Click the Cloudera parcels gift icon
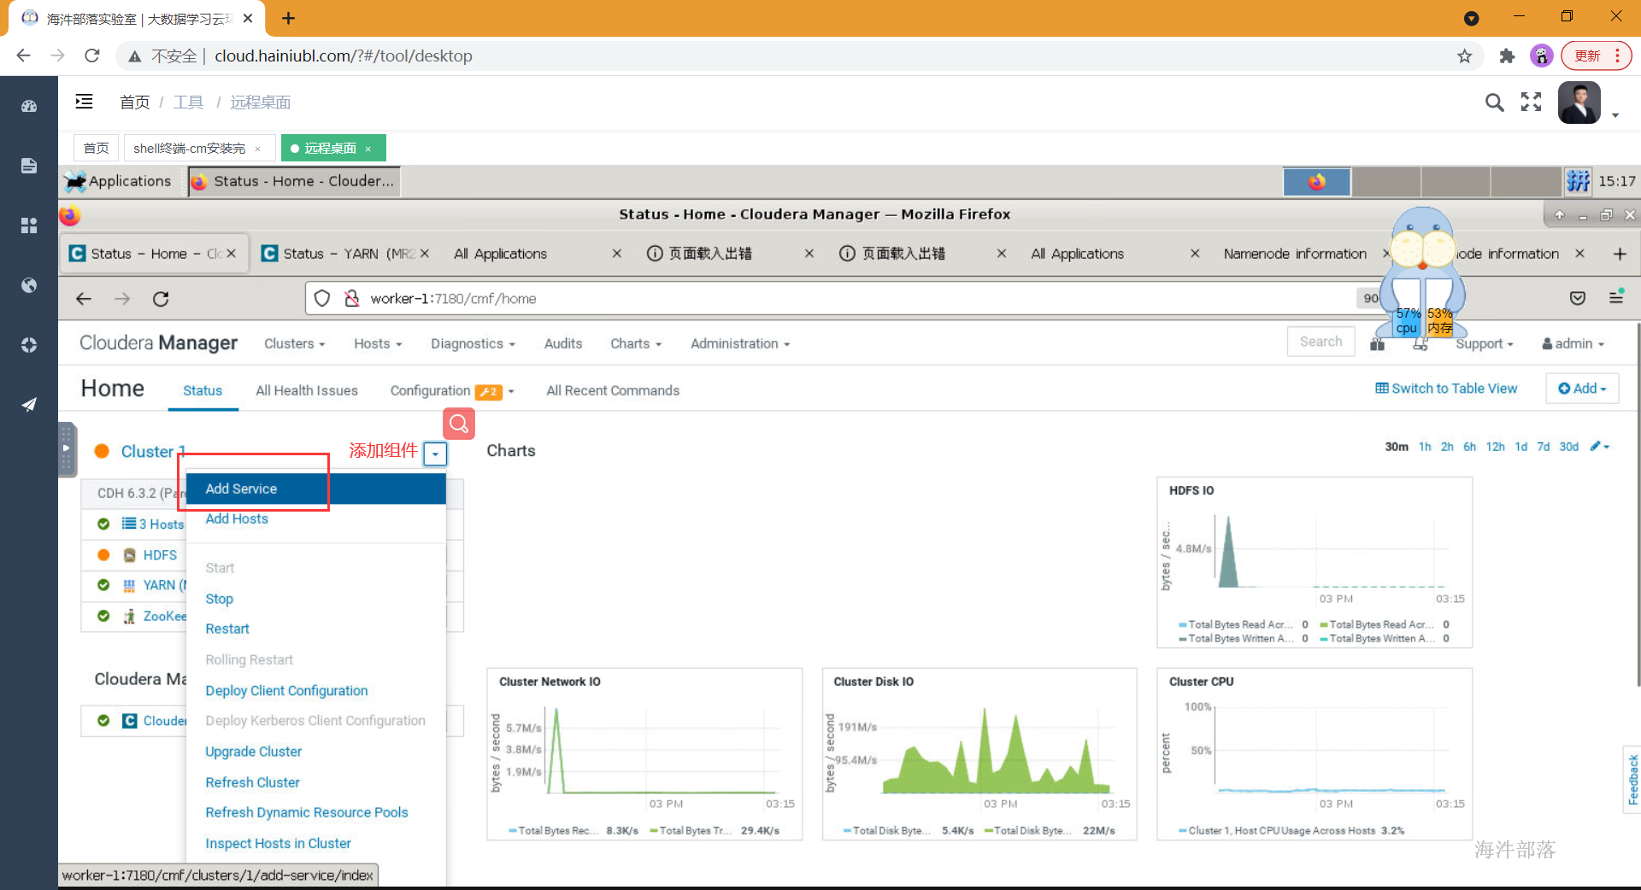The image size is (1641, 890). pos(1377,343)
